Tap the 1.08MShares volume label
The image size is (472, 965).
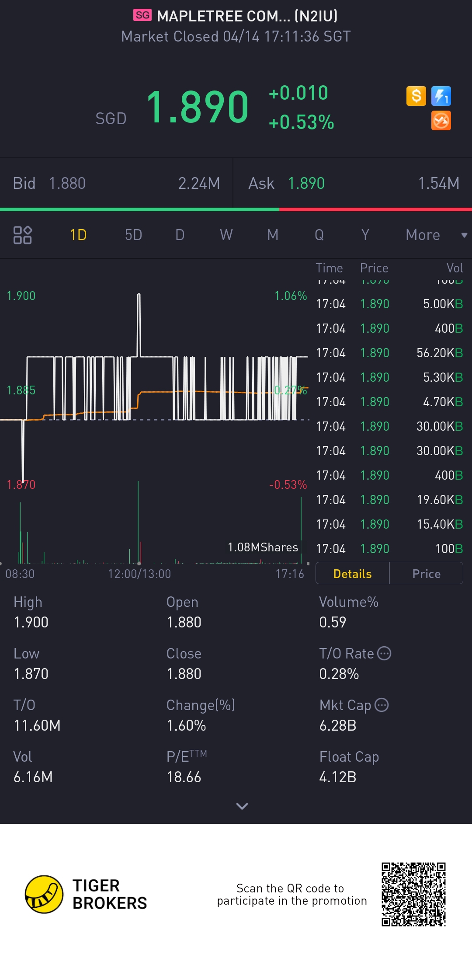point(263,547)
